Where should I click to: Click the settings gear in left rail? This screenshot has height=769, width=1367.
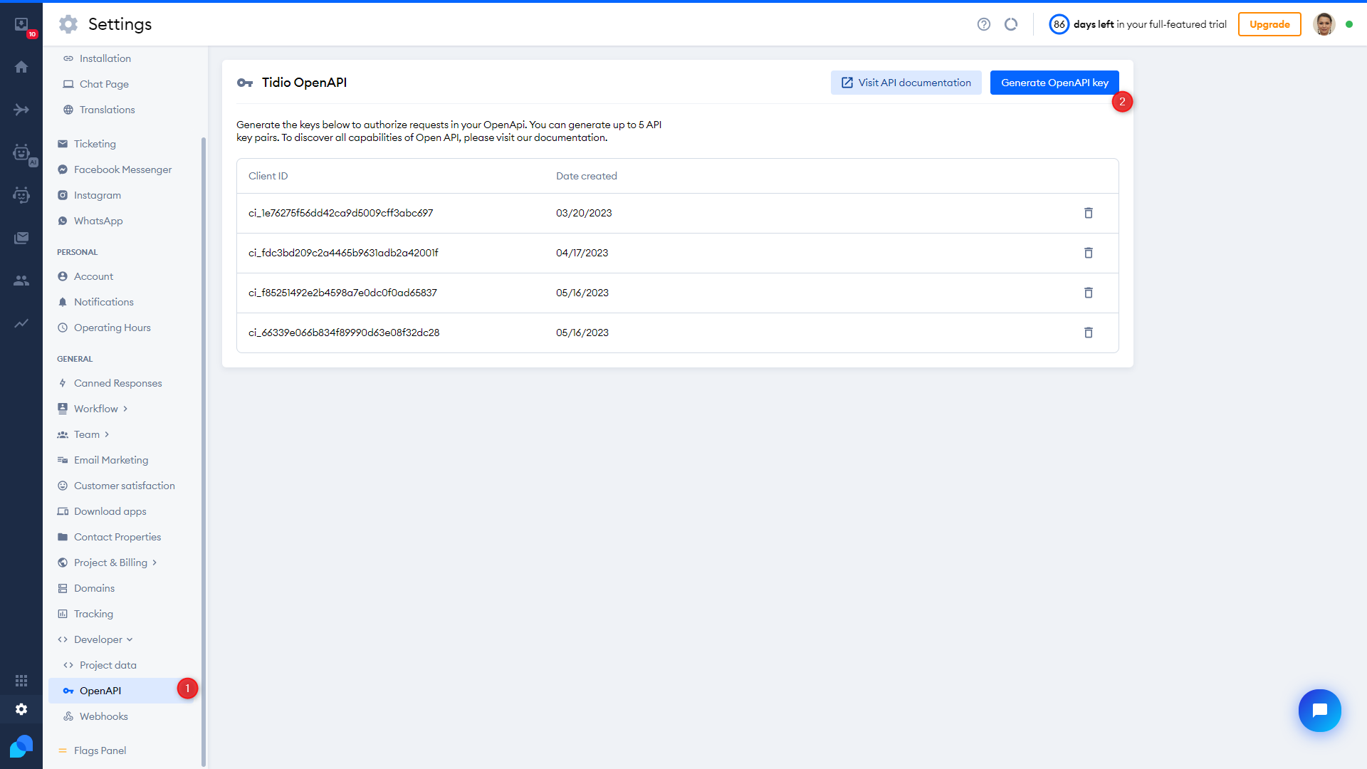[x=21, y=709]
